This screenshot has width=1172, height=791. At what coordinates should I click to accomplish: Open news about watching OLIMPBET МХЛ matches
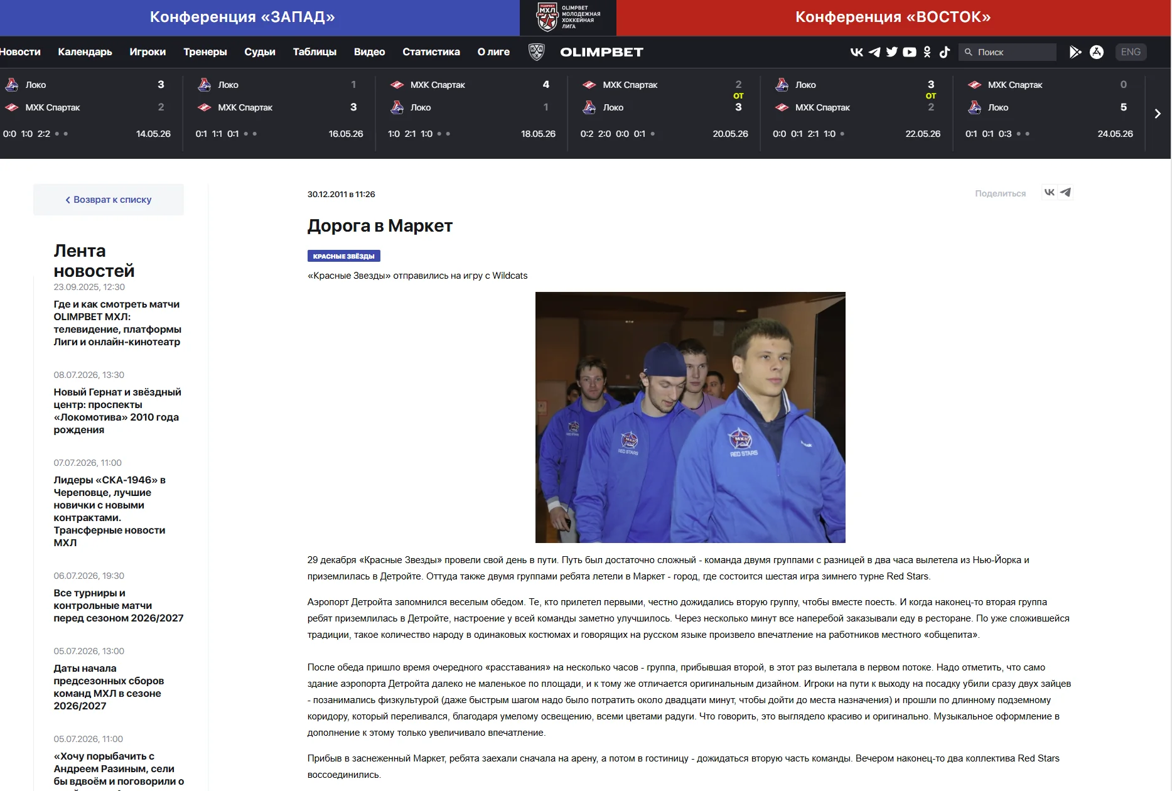[x=117, y=323]
